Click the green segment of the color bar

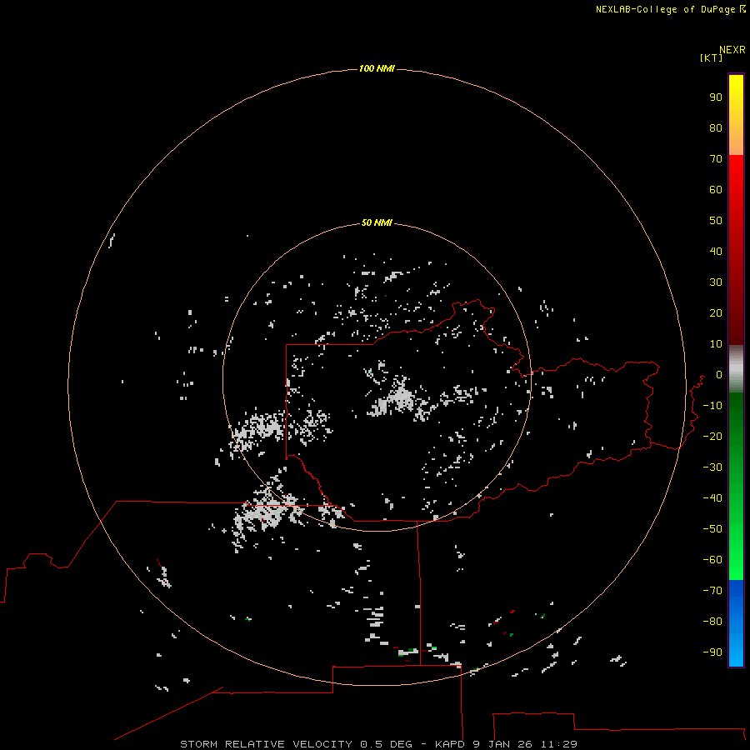click(x=736, y=487)
